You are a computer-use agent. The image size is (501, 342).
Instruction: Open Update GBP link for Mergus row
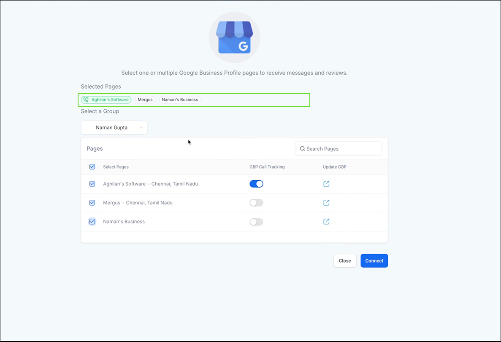click(x=326, y=203)
